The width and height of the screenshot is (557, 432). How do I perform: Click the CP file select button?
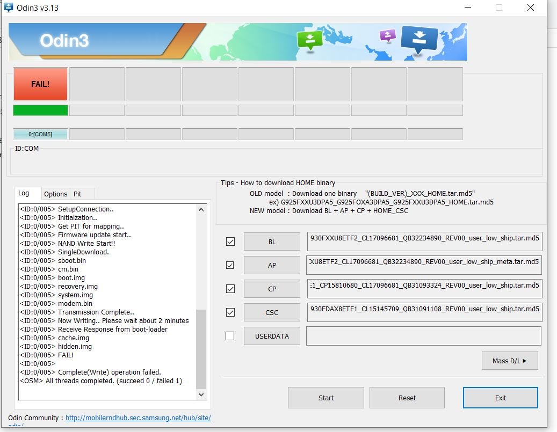pos(272,289)
